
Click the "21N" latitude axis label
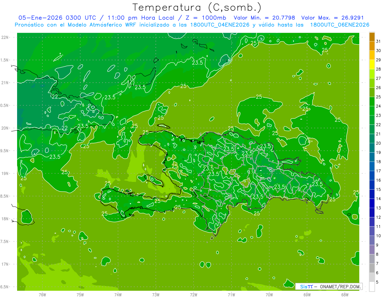tap(5, 83)
